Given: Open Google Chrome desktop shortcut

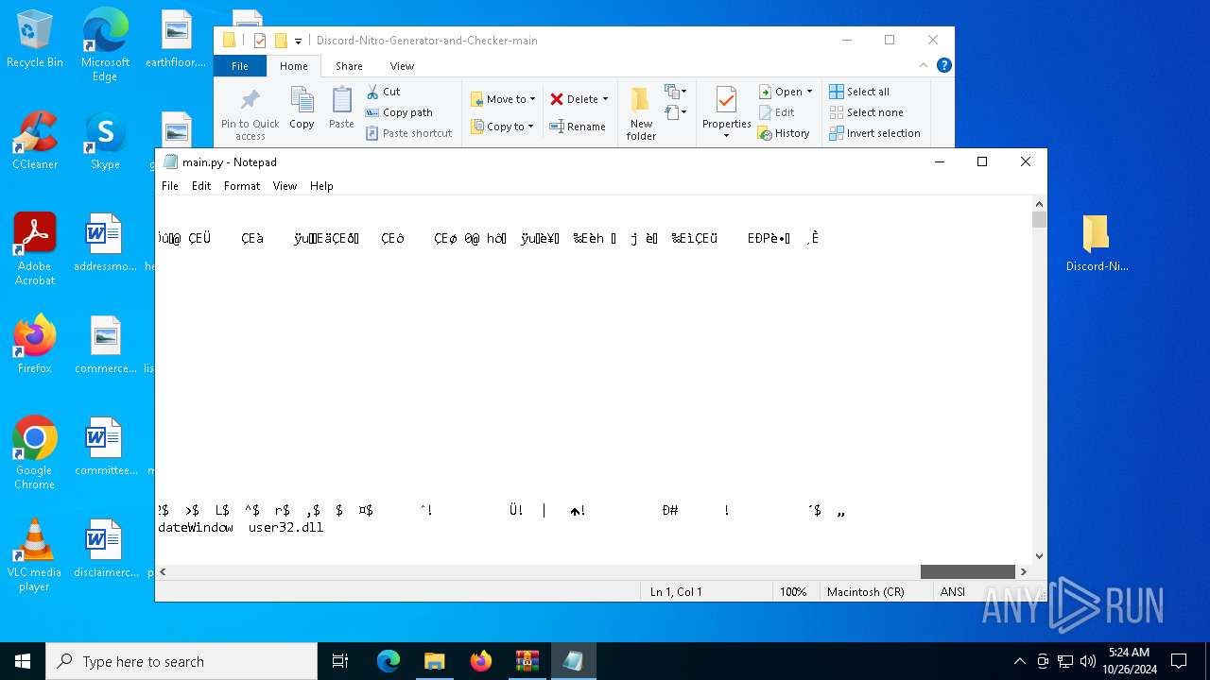Looking at the screenshot, I should point(35,453).
